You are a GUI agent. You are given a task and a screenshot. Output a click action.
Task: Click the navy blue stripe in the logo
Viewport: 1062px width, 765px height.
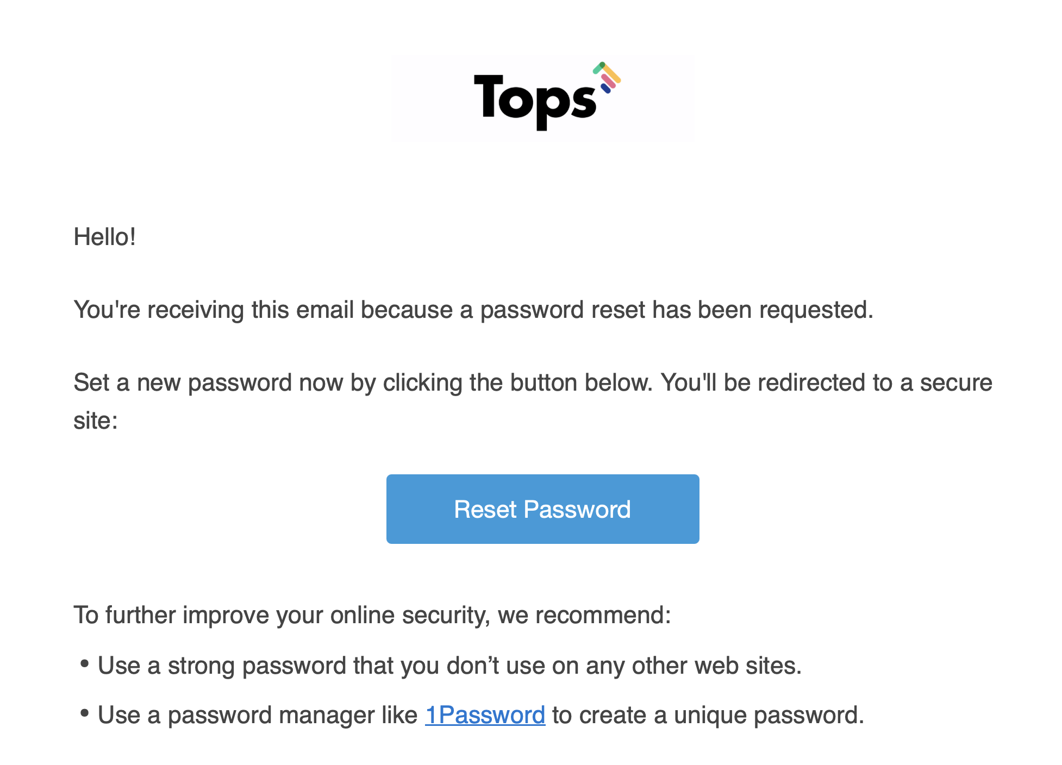click(605, 89)
